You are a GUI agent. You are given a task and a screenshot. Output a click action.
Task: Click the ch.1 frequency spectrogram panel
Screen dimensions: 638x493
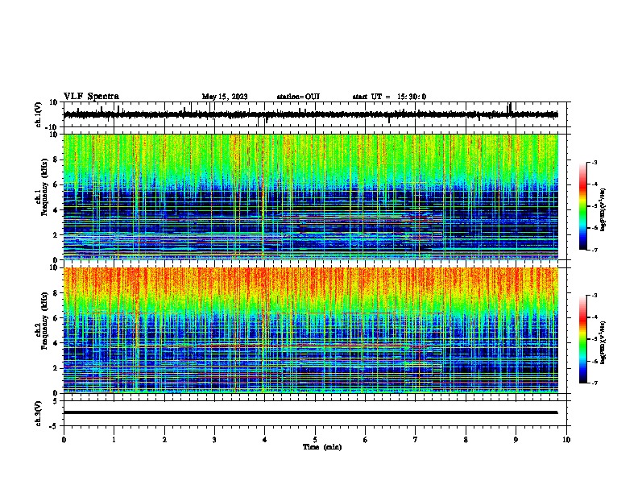pyautogui.click(x=311, y=197)
